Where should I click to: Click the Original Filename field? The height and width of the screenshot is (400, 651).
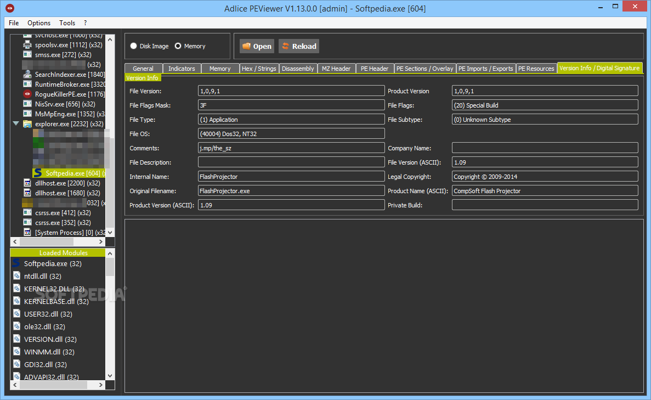tap(291, 190)
